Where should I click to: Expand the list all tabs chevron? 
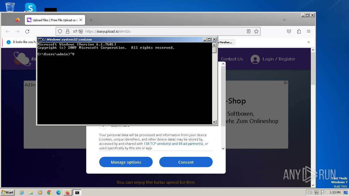[284, 20]
